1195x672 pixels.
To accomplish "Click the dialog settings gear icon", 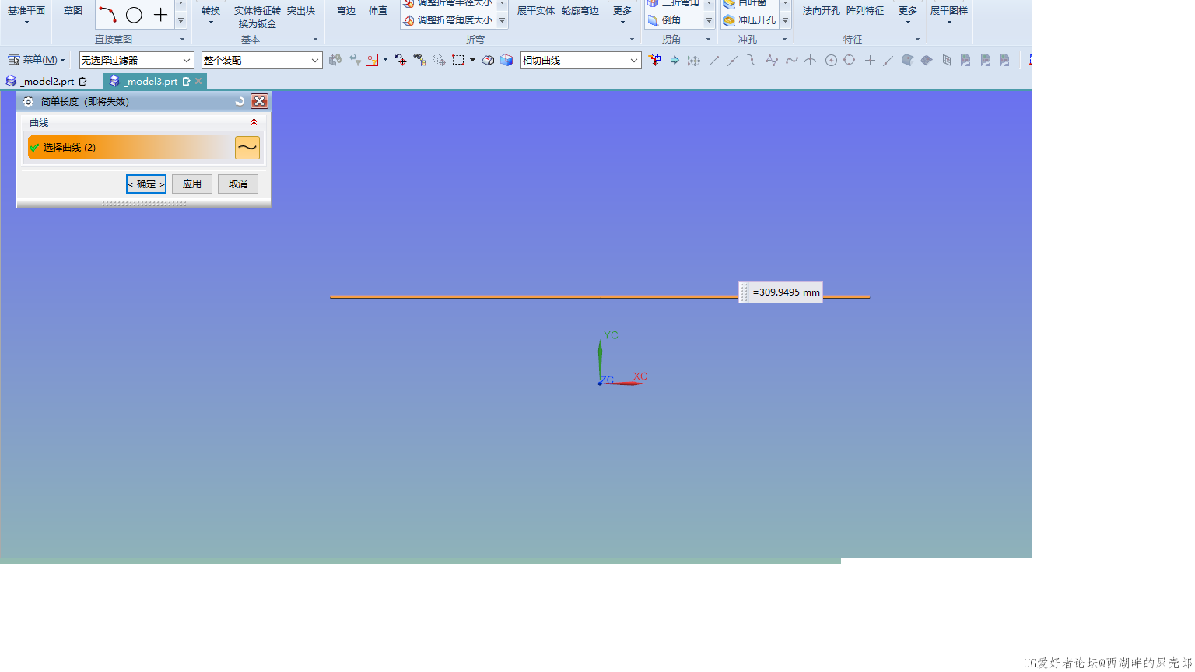I will (x=28, y=101).
